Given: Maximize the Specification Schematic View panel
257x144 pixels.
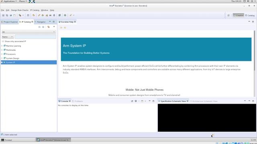Looking at the screenshot, I should 253,101.
